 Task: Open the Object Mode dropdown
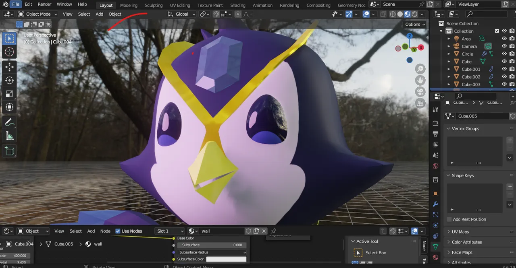pyautogui.click(x=38, y=14)
